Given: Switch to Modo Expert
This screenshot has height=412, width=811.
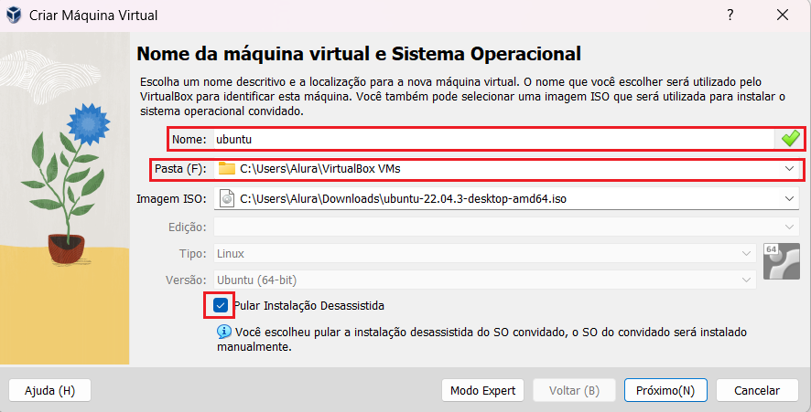Looking at the screenshot, I should [482, 390].
